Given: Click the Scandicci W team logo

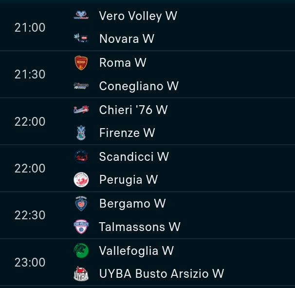Looking at the screenshot, I should 81,156.
